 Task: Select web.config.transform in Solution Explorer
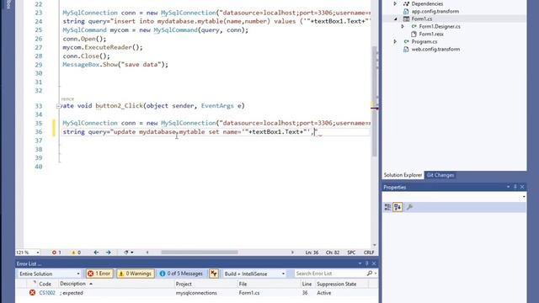pos(435,49)
